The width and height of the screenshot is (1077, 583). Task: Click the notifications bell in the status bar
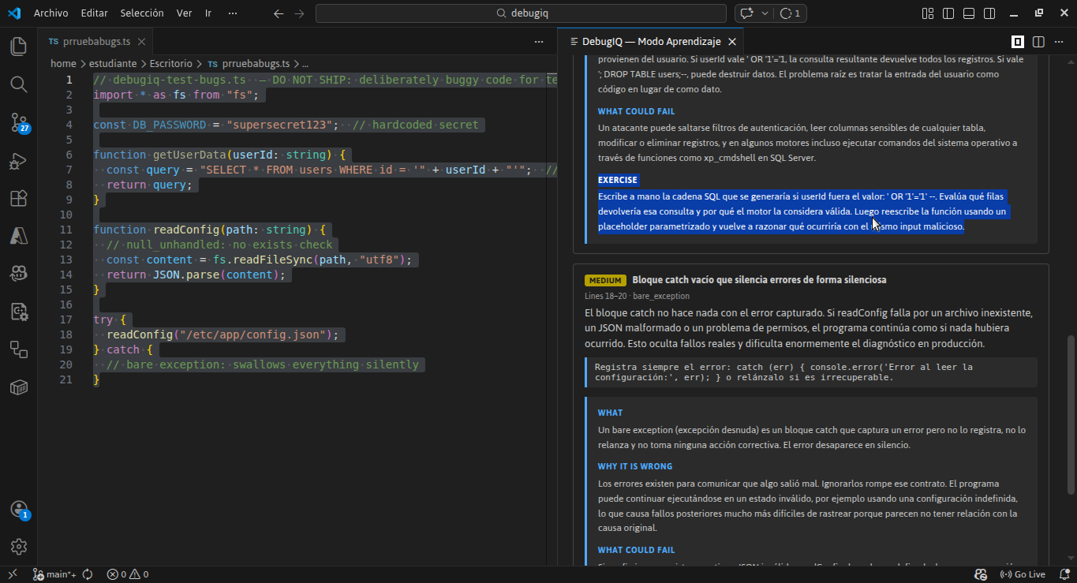pos(1064,574)
